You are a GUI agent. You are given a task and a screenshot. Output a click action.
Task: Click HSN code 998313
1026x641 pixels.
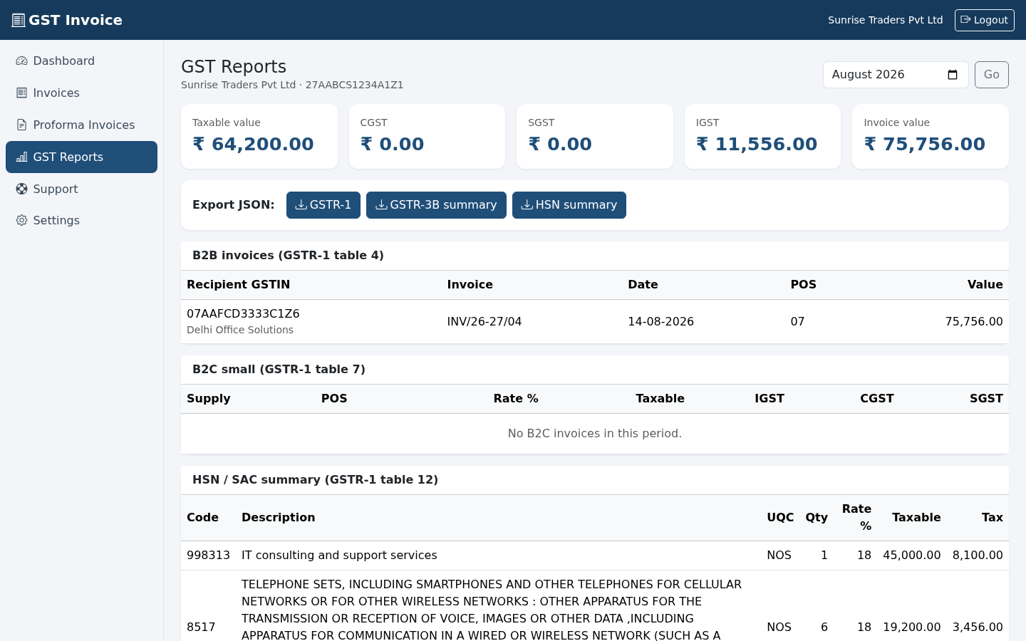tap(208, 555)
